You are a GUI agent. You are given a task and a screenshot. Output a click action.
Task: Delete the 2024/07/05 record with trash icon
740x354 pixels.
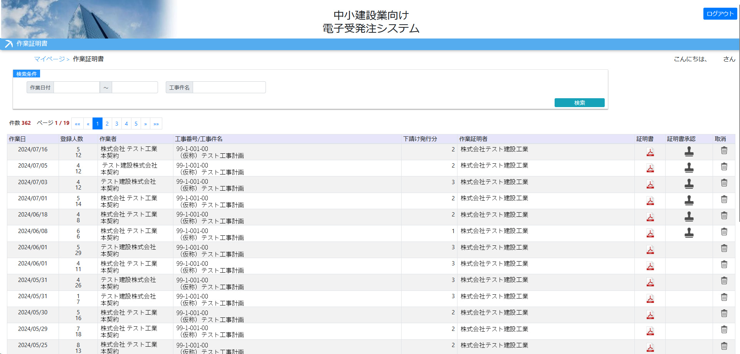tap(724, 167)
